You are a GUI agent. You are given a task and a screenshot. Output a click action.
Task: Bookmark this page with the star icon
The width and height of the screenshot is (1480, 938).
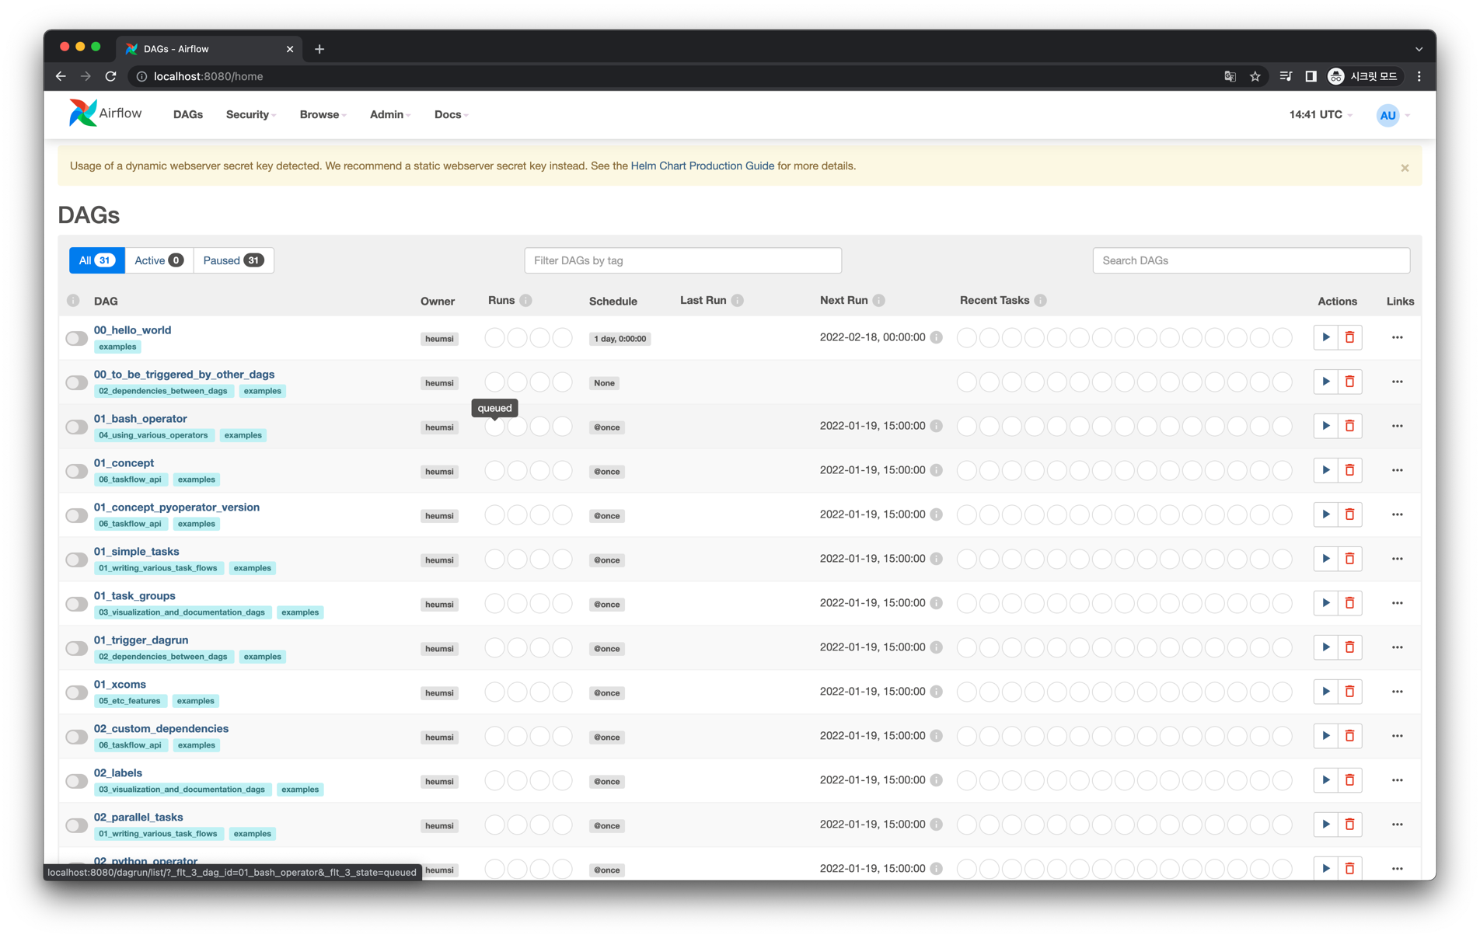1255,76
